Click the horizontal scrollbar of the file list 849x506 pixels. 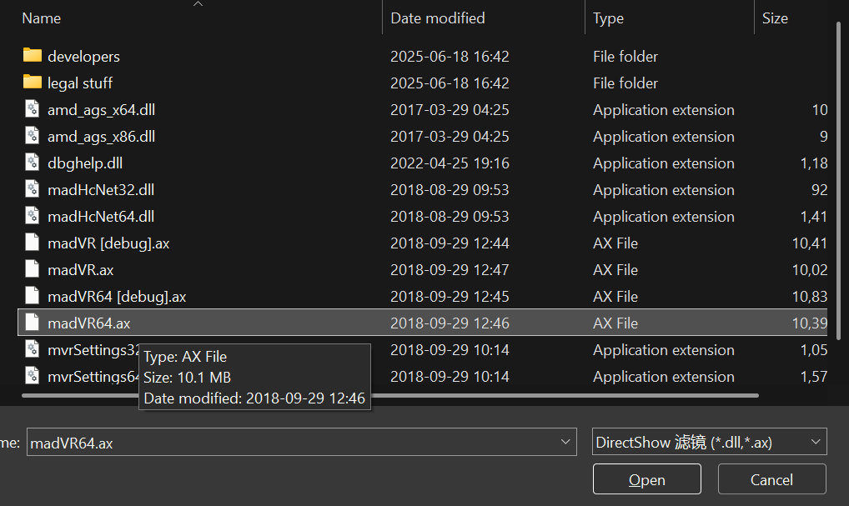[x=389, y=396]
